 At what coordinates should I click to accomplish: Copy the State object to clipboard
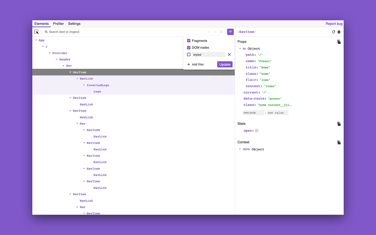click(x=339, y=124)
